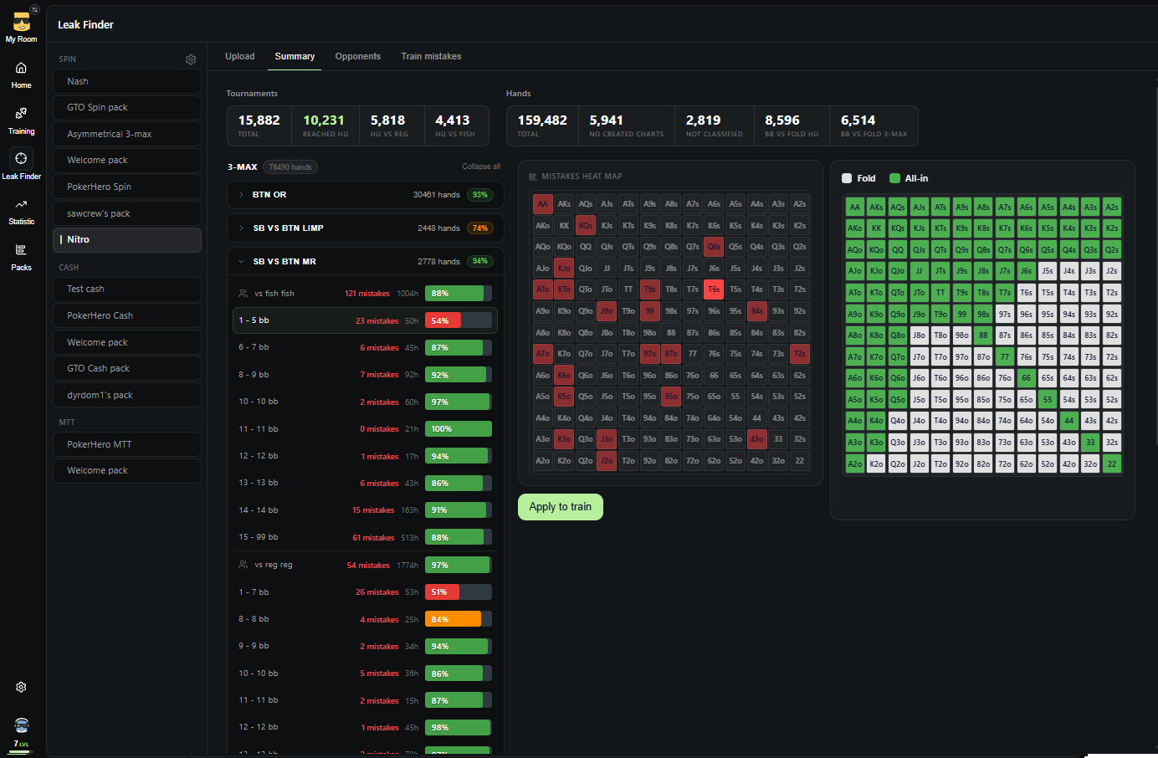Select the 6 - 7 bb row
Screen dimensions: 1158x758
click(365, 347)
